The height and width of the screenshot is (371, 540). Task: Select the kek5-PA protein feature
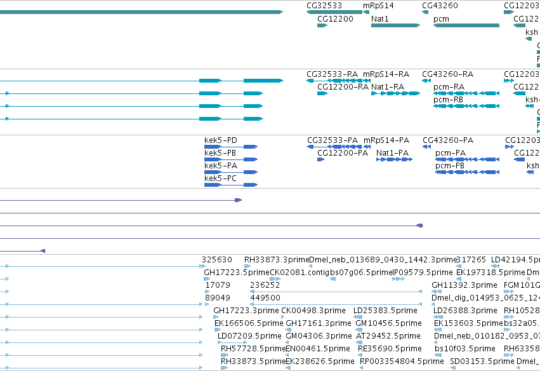click(x=231, y=172)
